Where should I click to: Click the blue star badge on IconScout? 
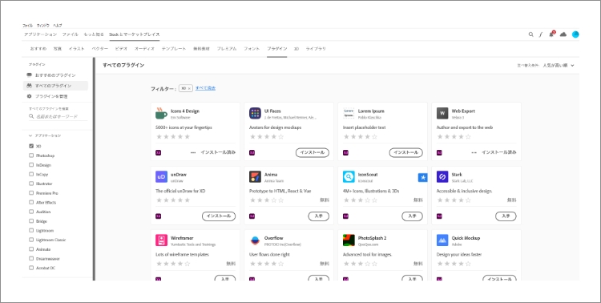[x=422, y=177]
